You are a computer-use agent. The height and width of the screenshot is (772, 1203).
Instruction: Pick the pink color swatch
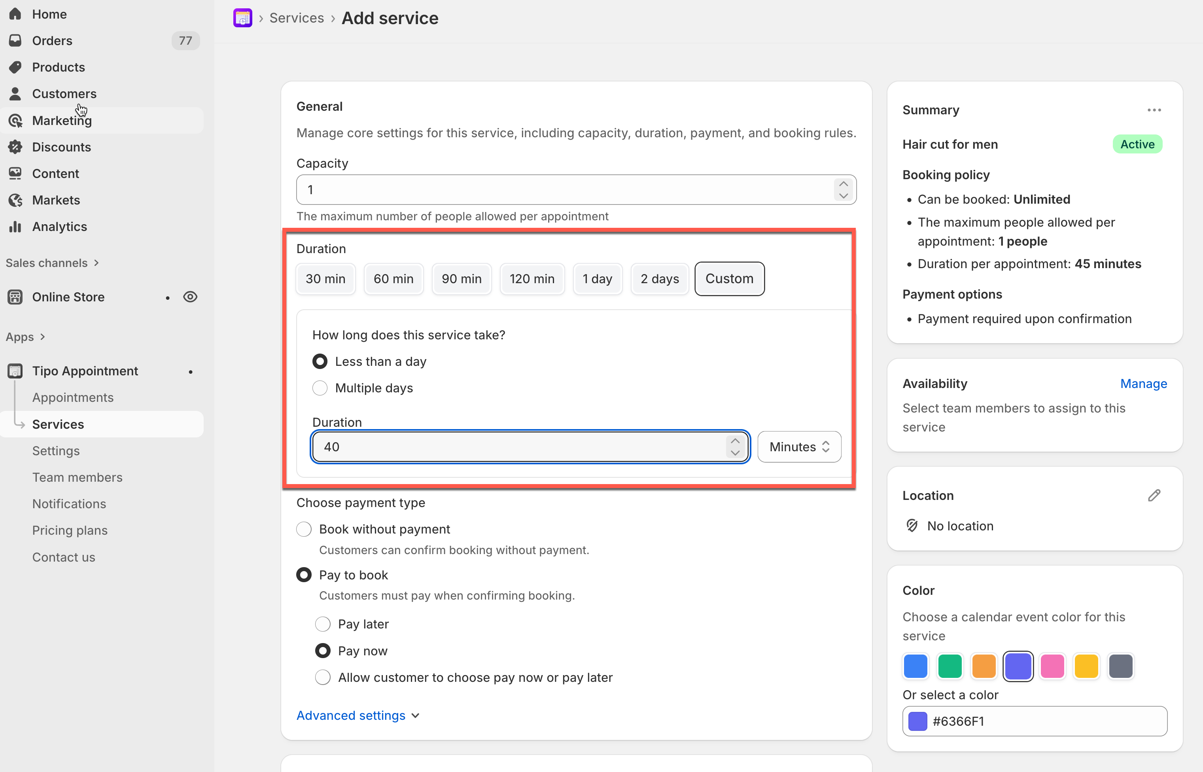coord(1052,666)
